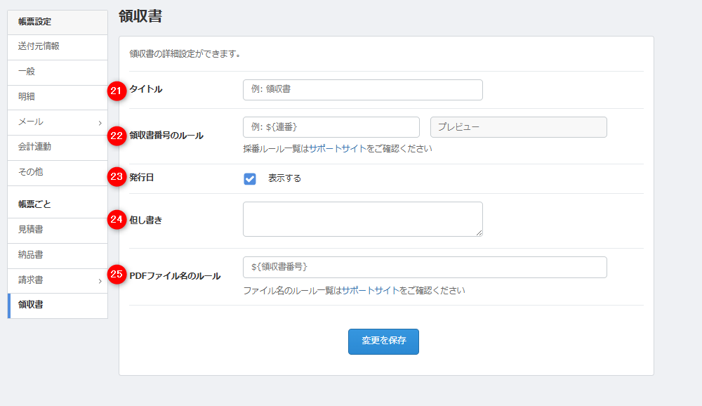Expand the メール submenu arrow
The width and height of the screenshot is (702, 406).
click(x=100, y=122)
